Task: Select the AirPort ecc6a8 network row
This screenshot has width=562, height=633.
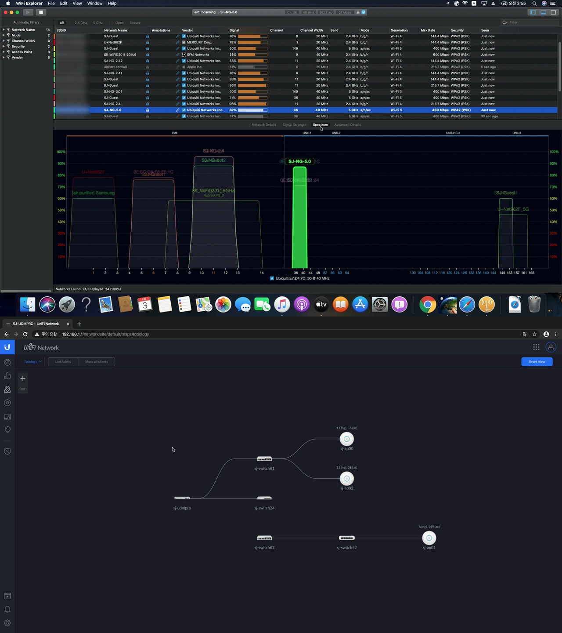Action: [x=306, y=67]
